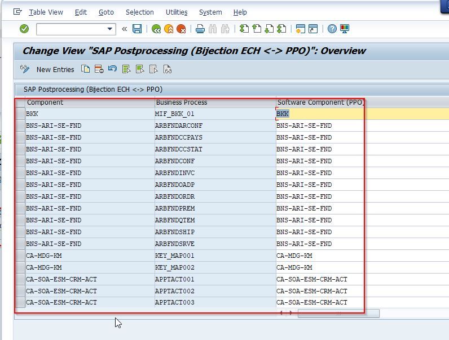Click the Copy As icon
Viewport: 449px width, 340px height.
click(x=85, y=69)
